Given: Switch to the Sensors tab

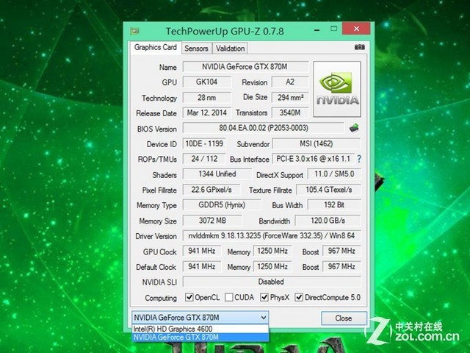Looking at the screenshot, I should (x=196, y=49).
